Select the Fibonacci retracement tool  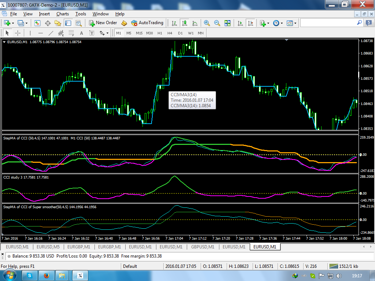[x=71, y=33]
